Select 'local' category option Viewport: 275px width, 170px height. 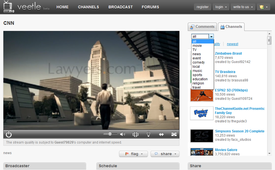(x=202, y=67)
